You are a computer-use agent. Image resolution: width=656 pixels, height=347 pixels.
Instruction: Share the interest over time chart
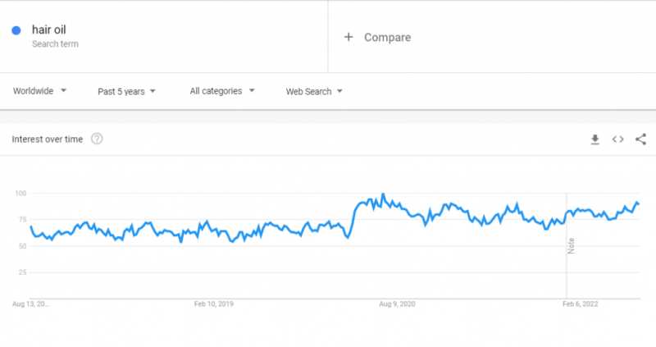(x=641, y=139)
